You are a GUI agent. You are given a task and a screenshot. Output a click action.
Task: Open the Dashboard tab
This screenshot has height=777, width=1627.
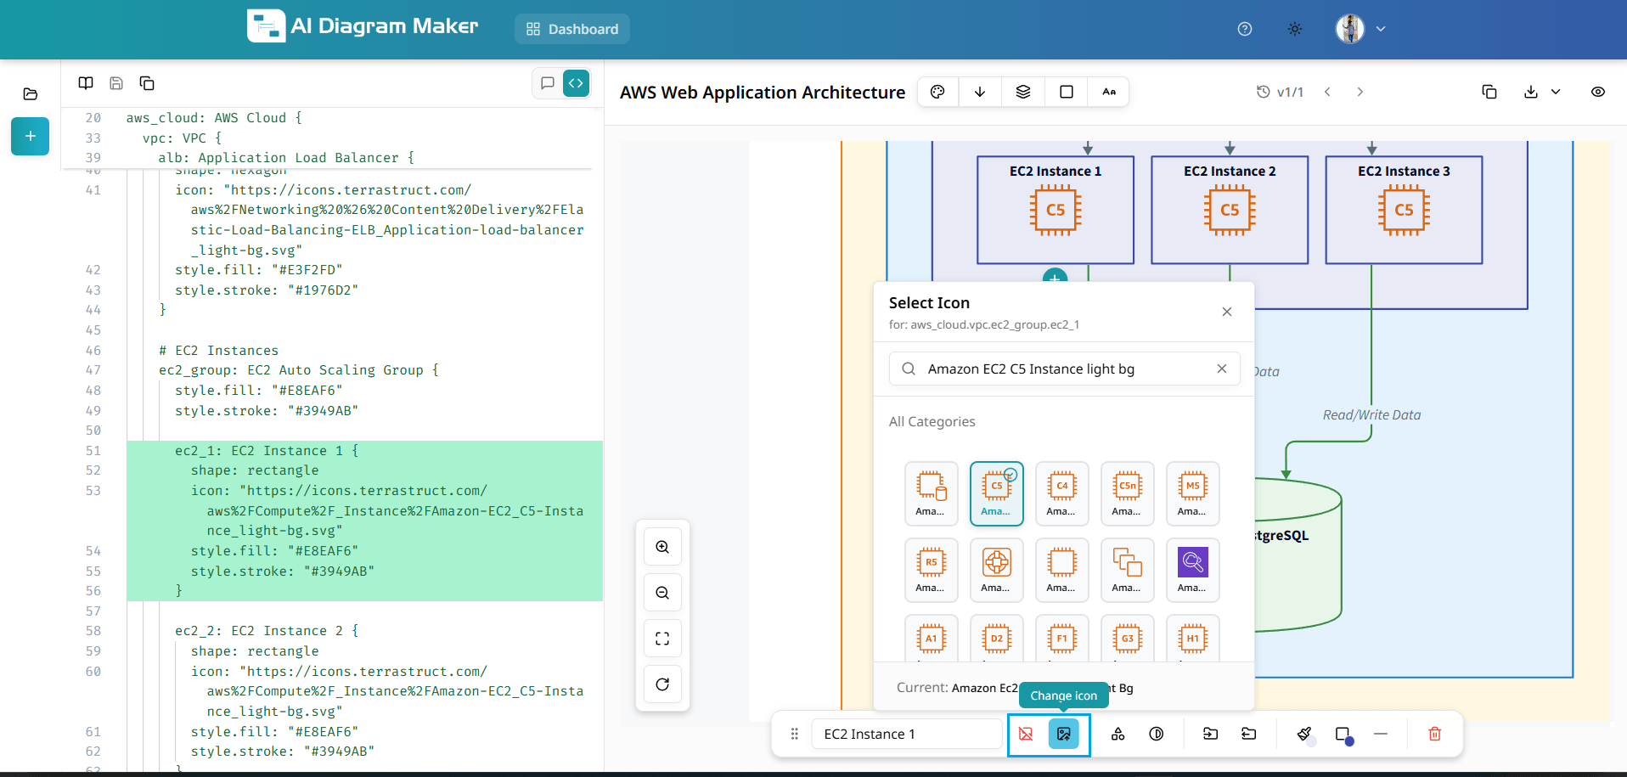pos(572,29)
